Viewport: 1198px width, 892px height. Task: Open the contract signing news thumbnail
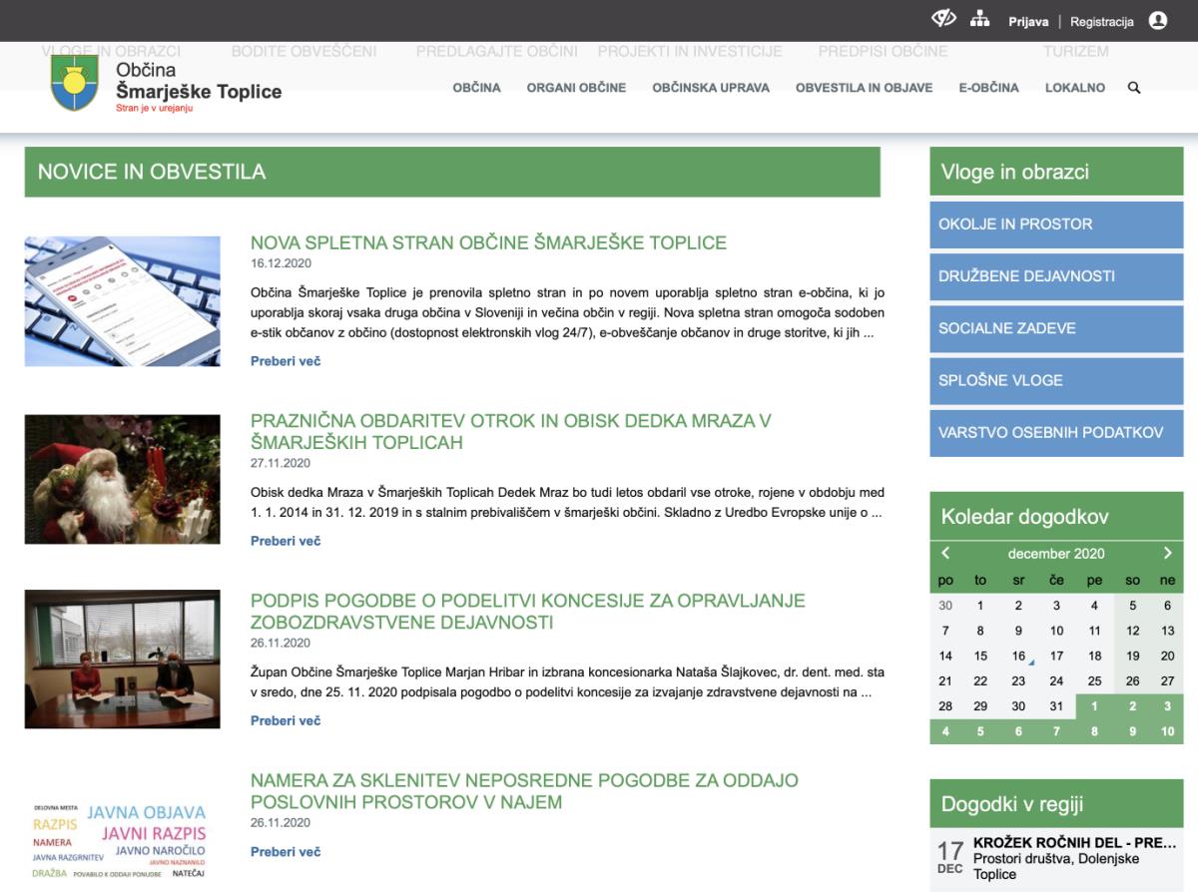coord(123,660)
